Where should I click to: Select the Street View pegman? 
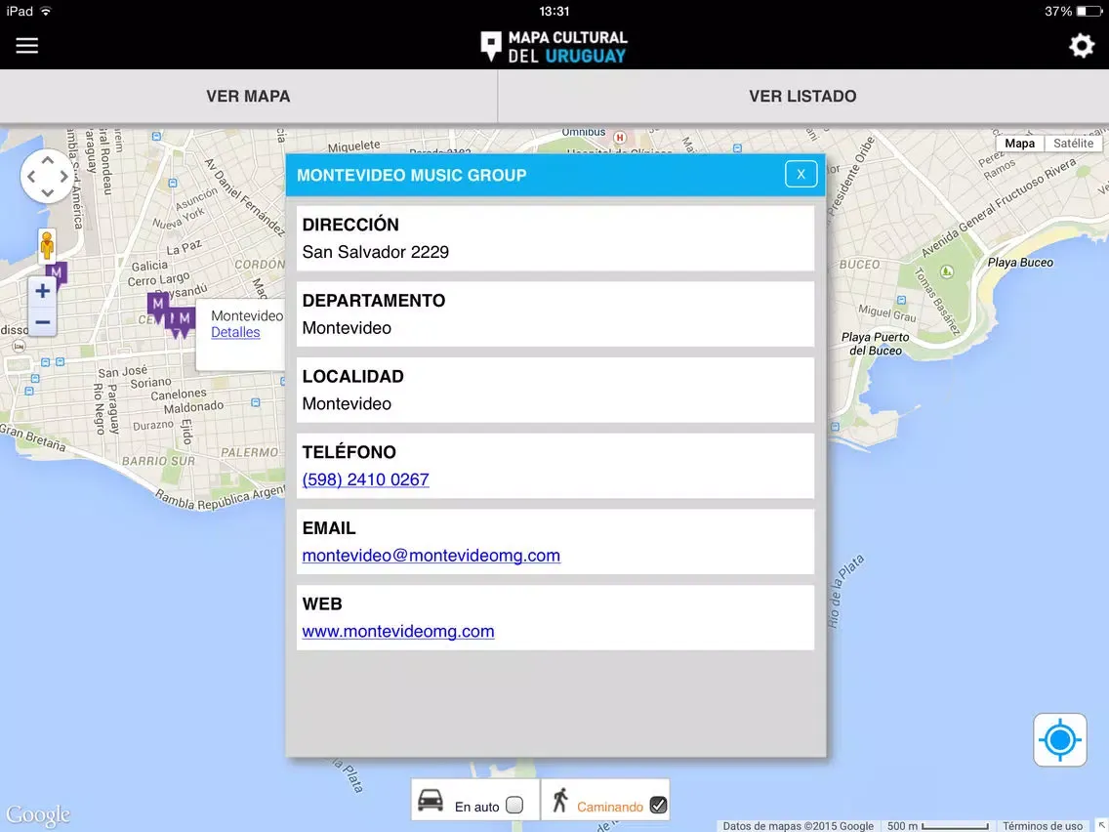pos(47,245)
